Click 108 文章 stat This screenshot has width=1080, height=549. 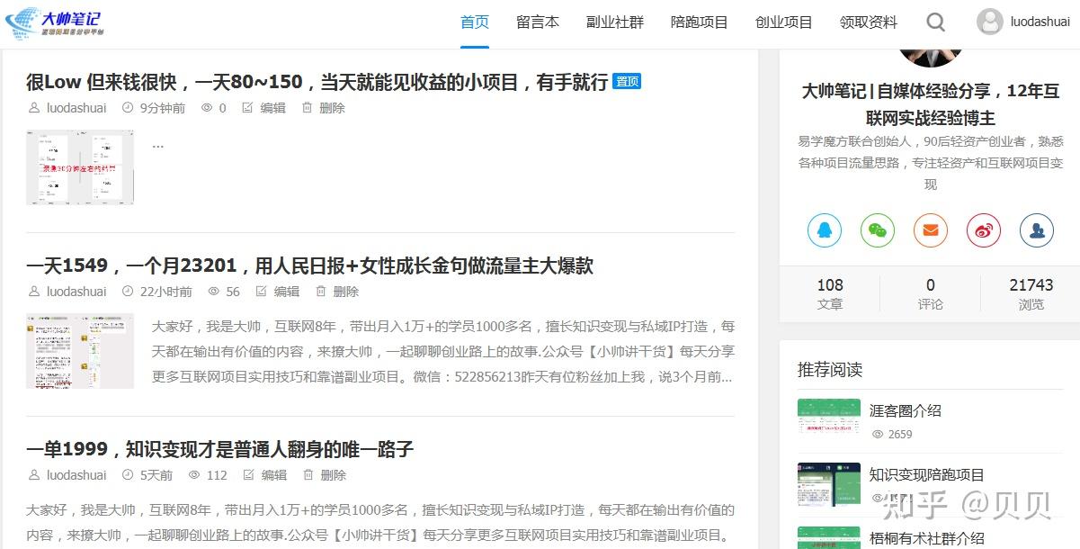(830, 294)
